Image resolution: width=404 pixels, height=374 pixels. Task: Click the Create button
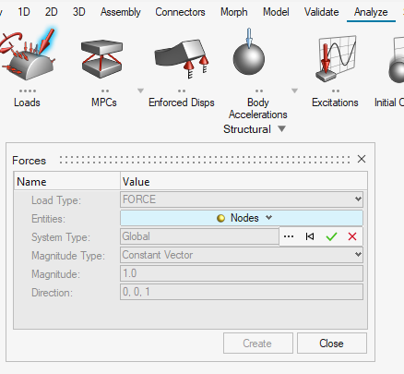pos(258,343)
